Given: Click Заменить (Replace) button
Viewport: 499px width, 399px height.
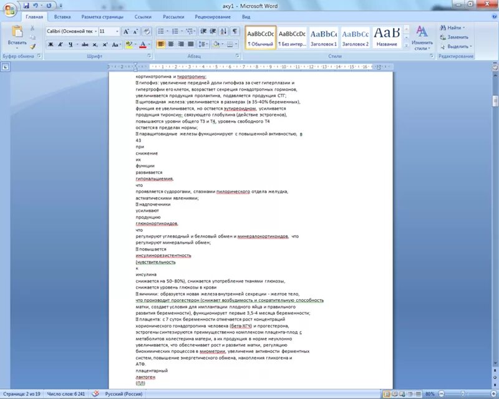Looking at the screenshot, I should click(x=454, y=37).
